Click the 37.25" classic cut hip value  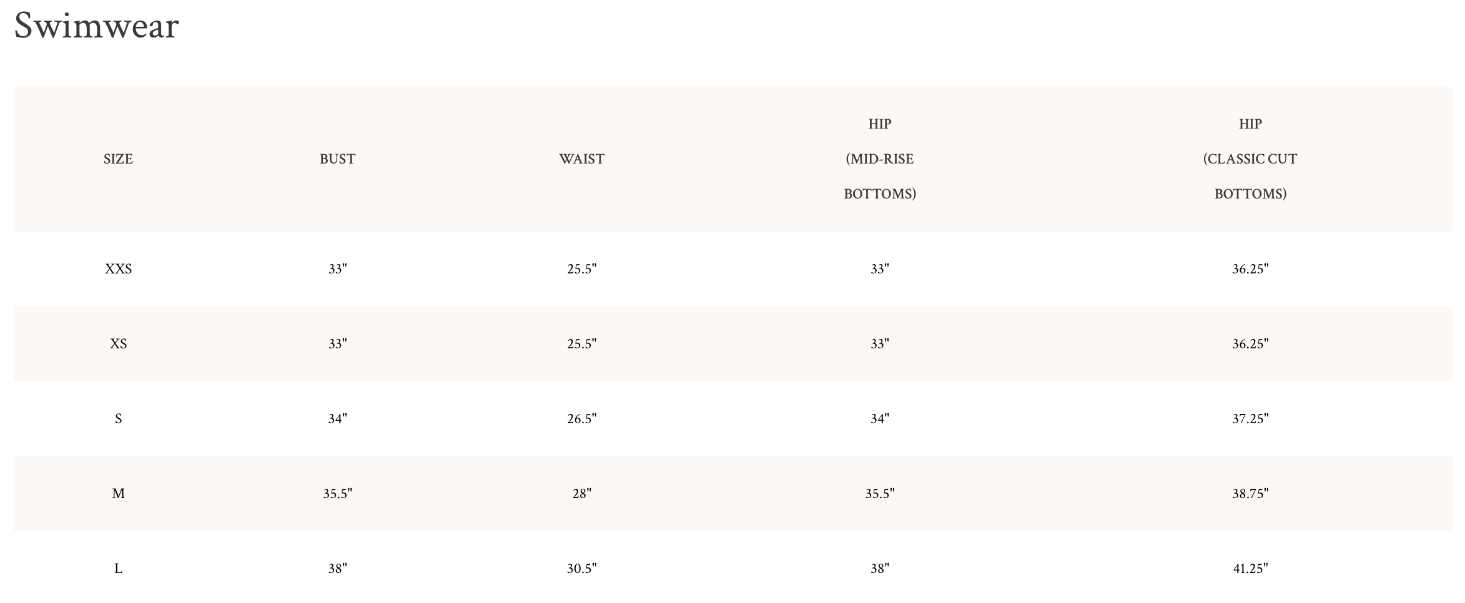tap(1250, 419)
